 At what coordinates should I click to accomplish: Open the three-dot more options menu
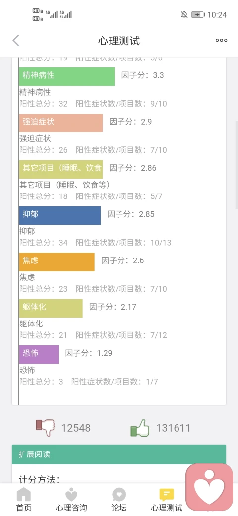pyautogui.click(x=221, y=41)
